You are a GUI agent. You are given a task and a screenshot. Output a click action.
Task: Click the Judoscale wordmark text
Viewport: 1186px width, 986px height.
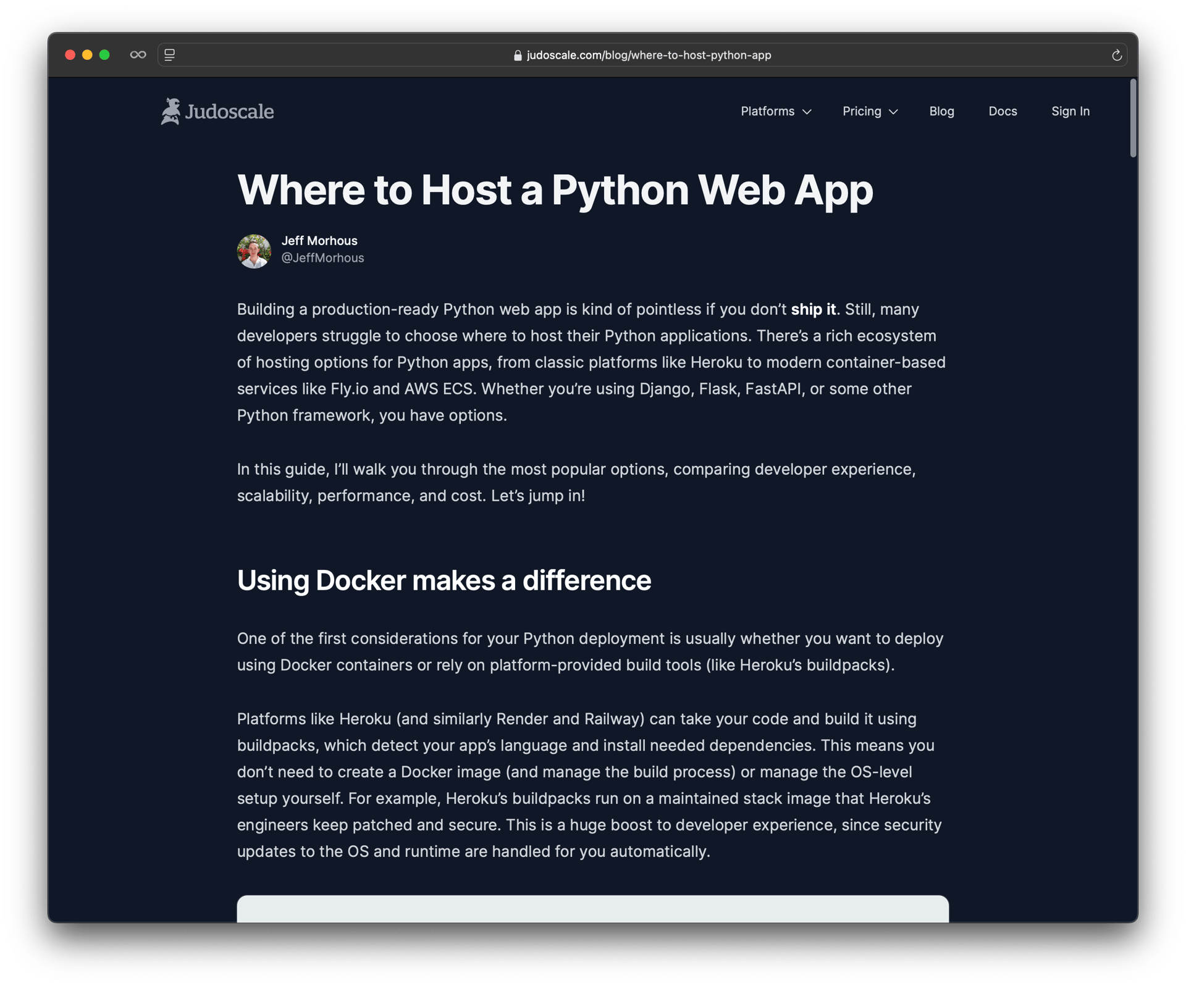coord(230,112)
